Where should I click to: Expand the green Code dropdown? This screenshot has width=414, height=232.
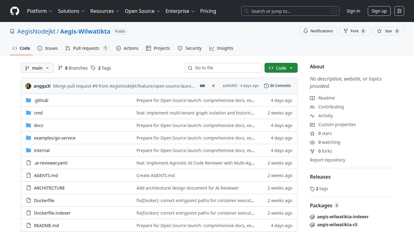(x=281, y=68)
